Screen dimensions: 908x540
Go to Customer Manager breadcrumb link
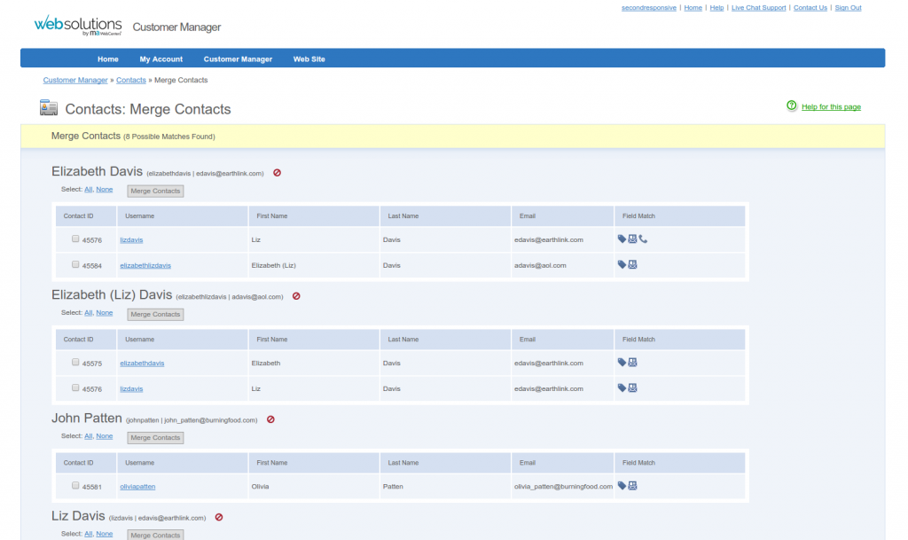click(x=75, y=80)
